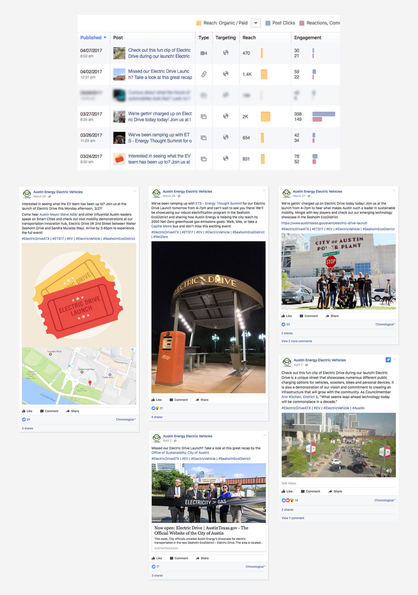
Task: Click the globe targeting icon for 03/27/2017 post
Action: click(226, 116)
